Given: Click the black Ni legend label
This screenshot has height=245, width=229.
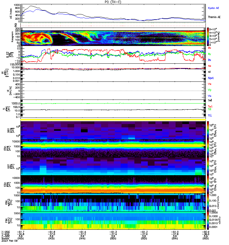Looking at the screenshot, I should [209, 72].
